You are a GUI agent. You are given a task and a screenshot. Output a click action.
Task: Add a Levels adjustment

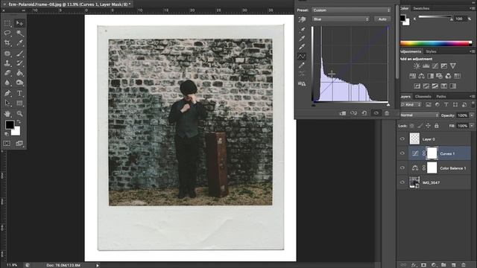(426, 66)
